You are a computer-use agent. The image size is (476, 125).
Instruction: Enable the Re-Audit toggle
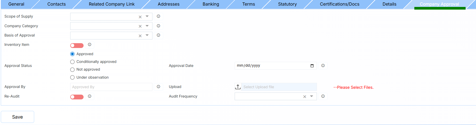[77, 97]
